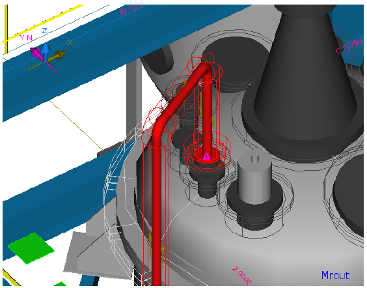The height and width of the screenshot is (288, 367).
Task: Click the magenta Y N axis label
Action: [26, 38]
